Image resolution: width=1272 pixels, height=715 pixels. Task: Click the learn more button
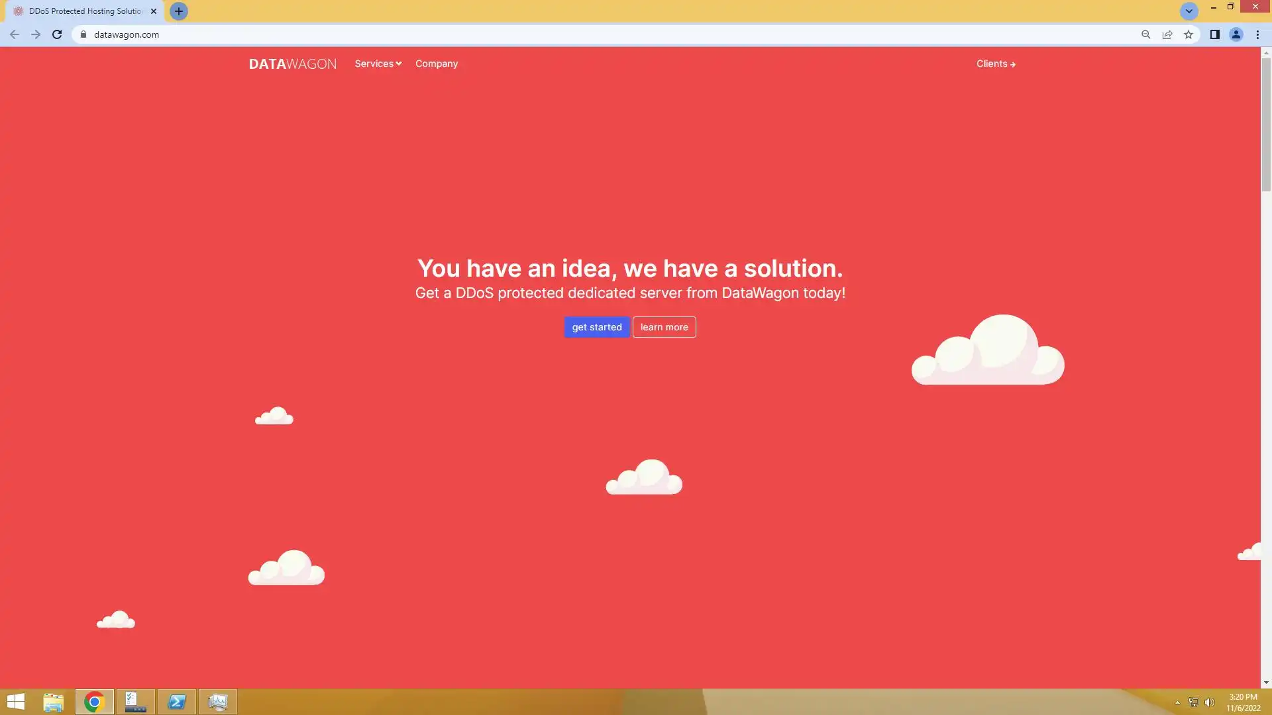[x=664, y=327]
